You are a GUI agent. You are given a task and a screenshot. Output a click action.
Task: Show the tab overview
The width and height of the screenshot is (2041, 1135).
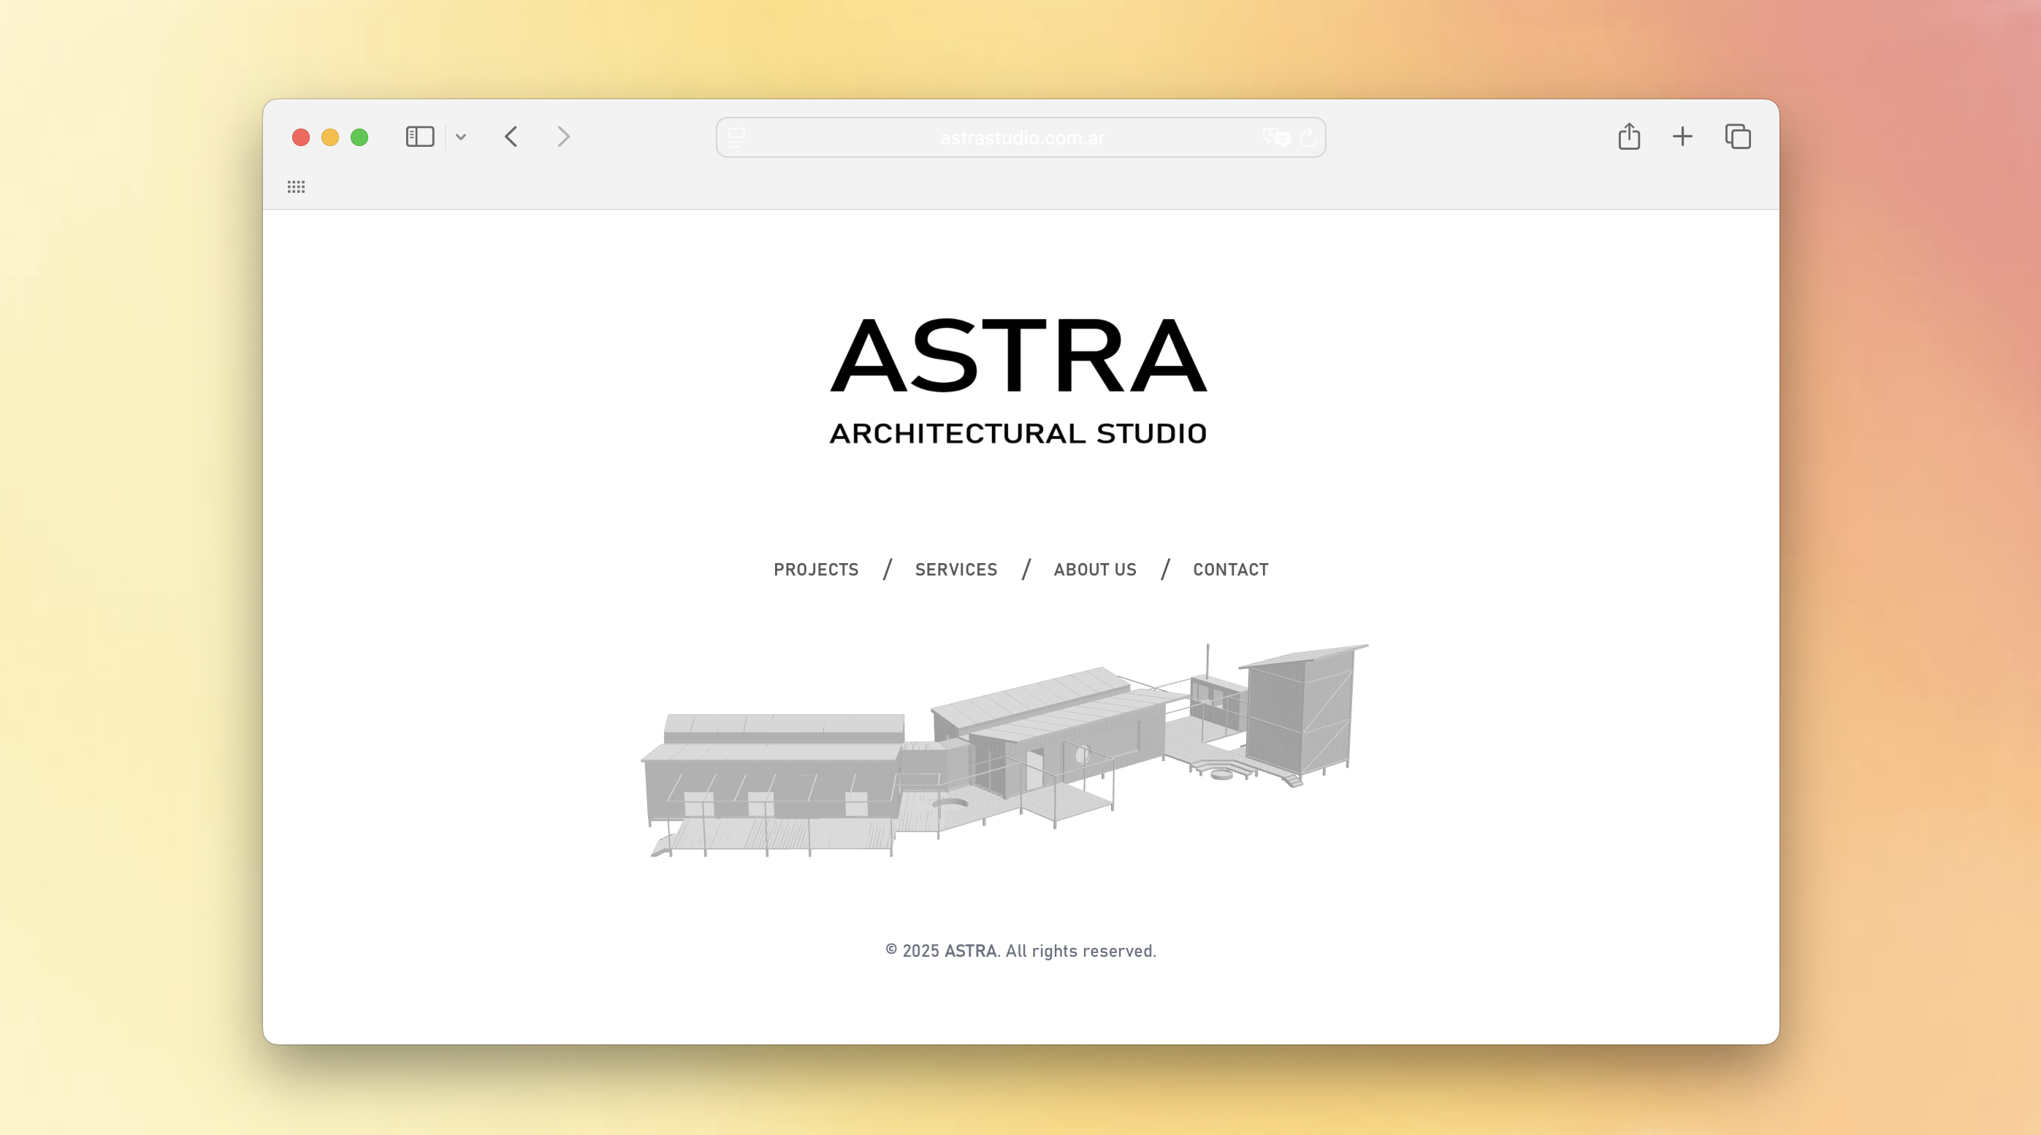1737,137
